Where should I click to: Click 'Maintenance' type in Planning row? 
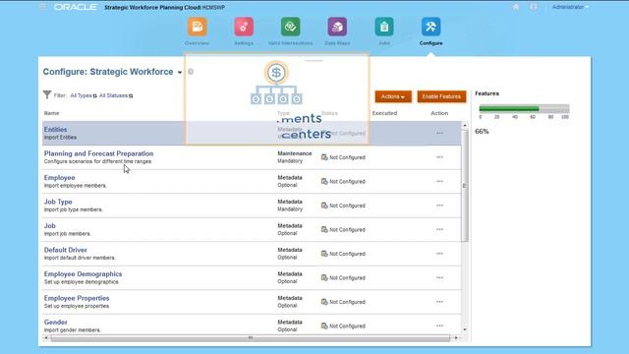tap(295, 153)
